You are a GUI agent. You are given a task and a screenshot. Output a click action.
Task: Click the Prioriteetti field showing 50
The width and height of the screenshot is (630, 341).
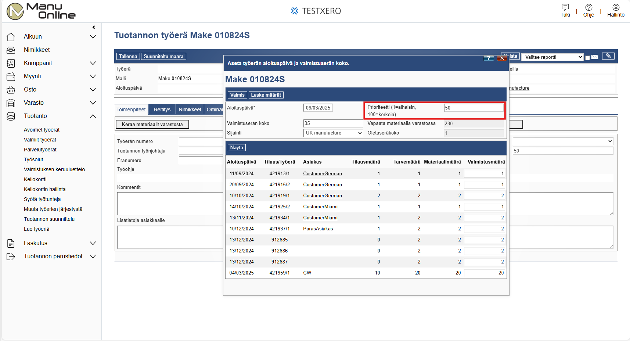tap(474, 108)
